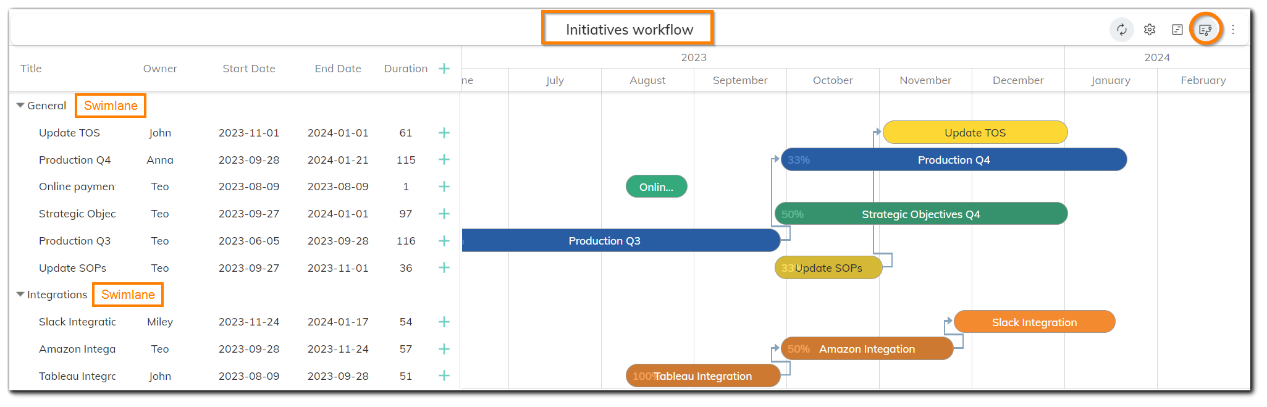The image size is (1267, 407).
Task: Collapse the General swimlane group
Action: point(20,106)
